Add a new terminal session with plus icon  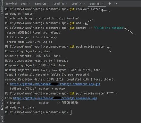(109, 4)
